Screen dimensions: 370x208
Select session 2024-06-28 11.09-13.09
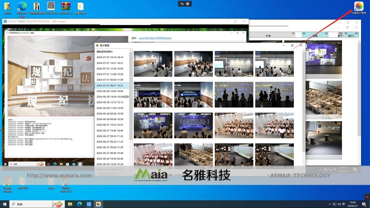click(x=112, y=108)
